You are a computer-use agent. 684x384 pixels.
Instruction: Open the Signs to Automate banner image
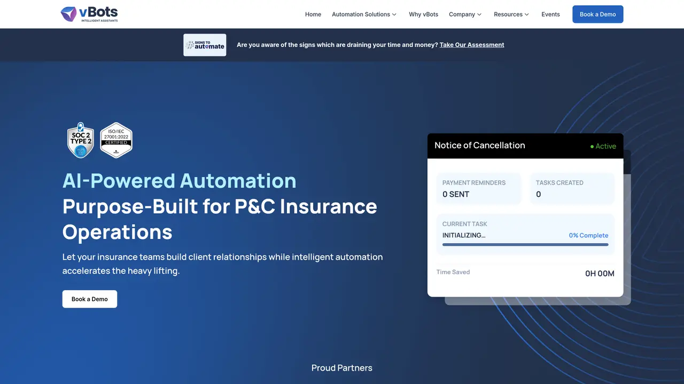tap(205, 45)
